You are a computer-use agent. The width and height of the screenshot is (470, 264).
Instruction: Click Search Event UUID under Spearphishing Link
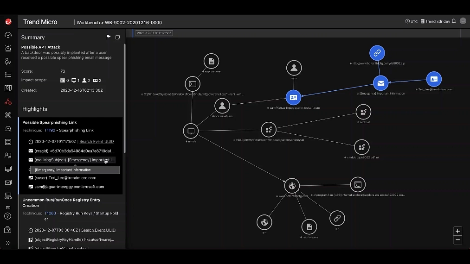coord(97,141)
